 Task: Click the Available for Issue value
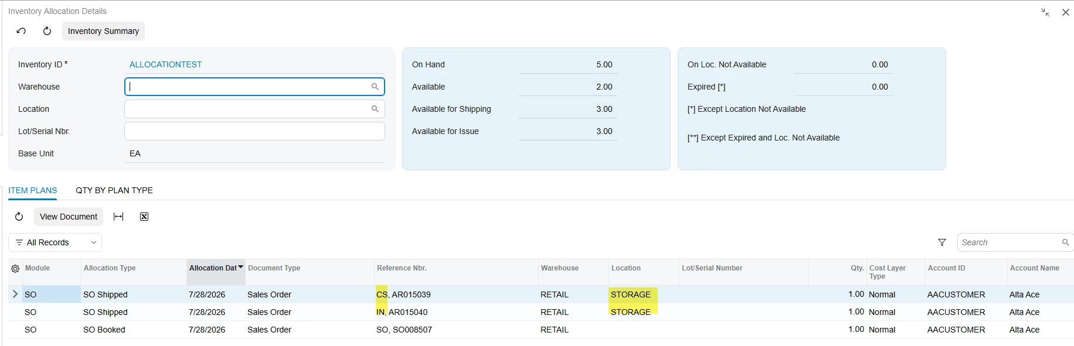(604, 131)
